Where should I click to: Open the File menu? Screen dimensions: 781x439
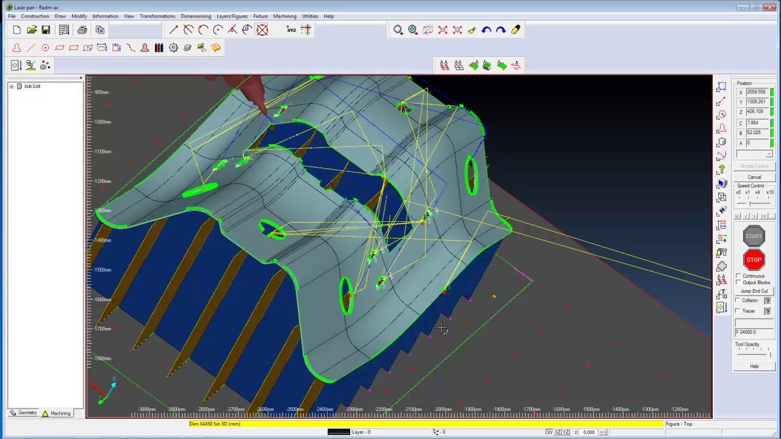point(12,16)
